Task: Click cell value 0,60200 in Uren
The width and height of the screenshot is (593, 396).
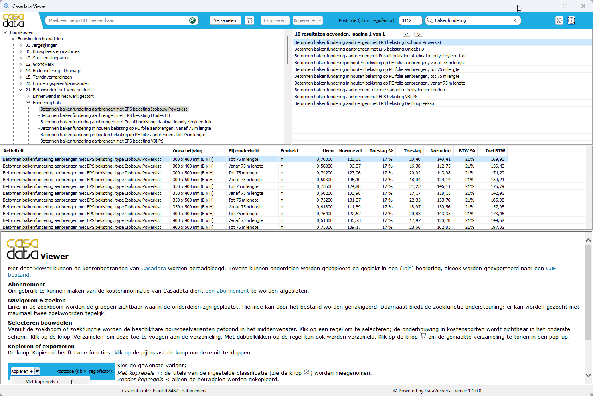Action: coord(324,193)
